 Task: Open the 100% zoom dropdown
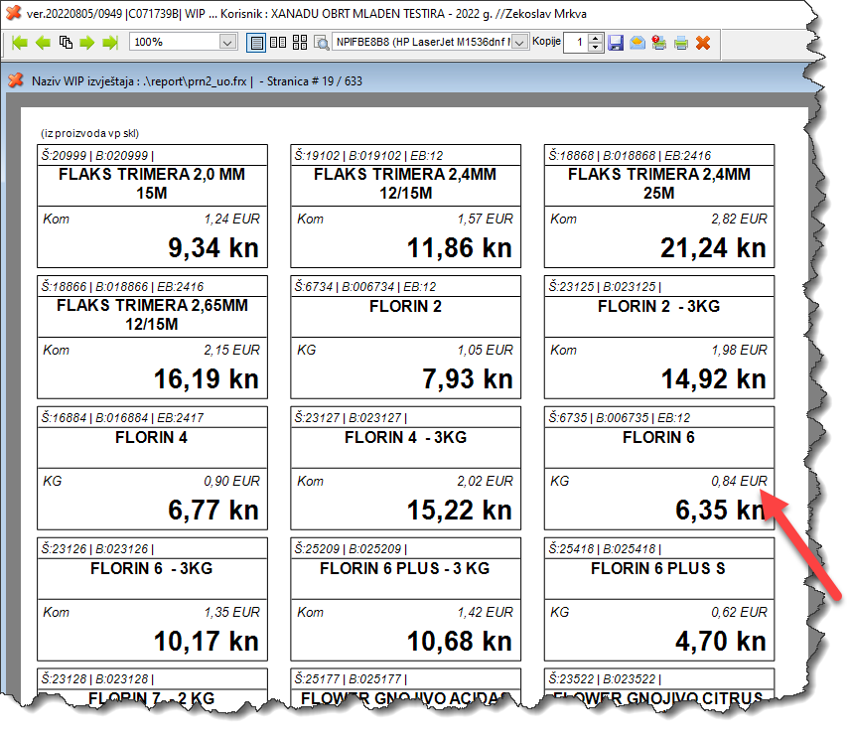coord(227,43)
